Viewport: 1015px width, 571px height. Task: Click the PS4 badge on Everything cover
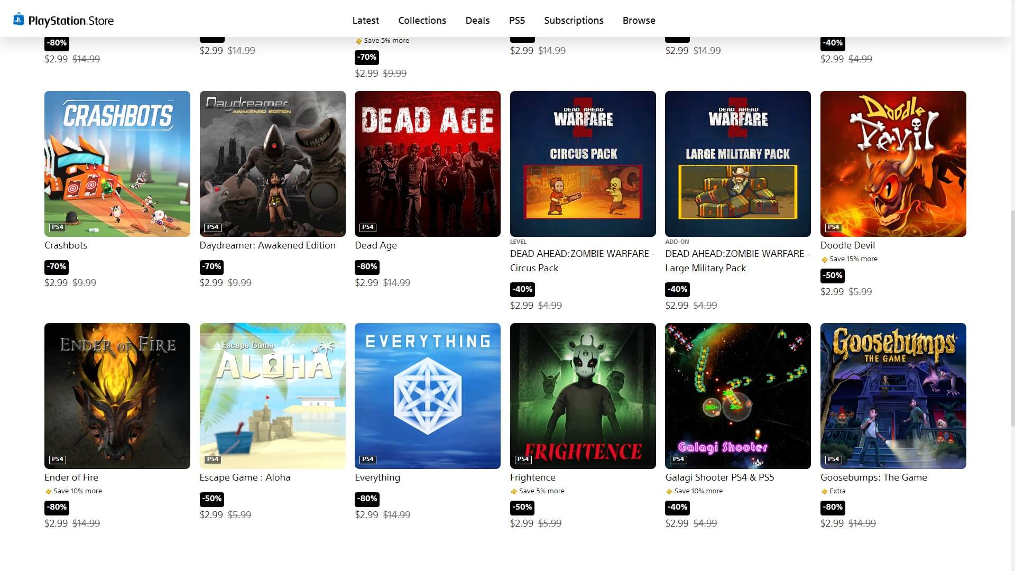click(368, 459)
